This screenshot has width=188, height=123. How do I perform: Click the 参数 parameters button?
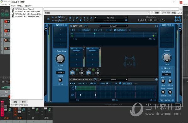[x=157, y=13]
